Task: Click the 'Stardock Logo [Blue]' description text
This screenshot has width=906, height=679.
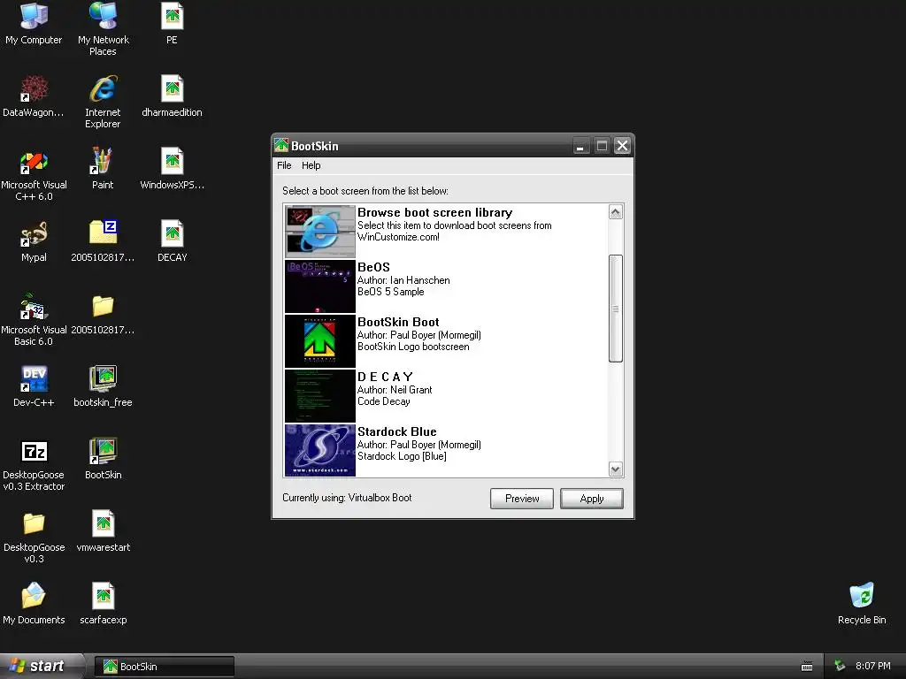Action: click(x=402, y=456)
